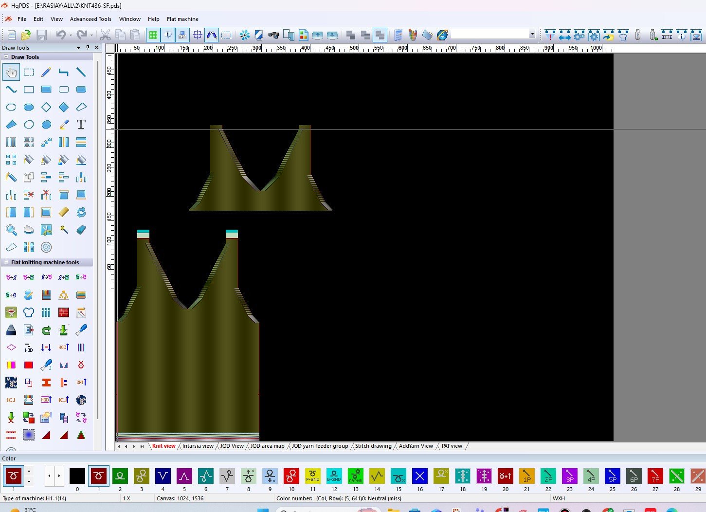
Task: Open the toolbar combo box dropdown
Action: click(532, 35)
